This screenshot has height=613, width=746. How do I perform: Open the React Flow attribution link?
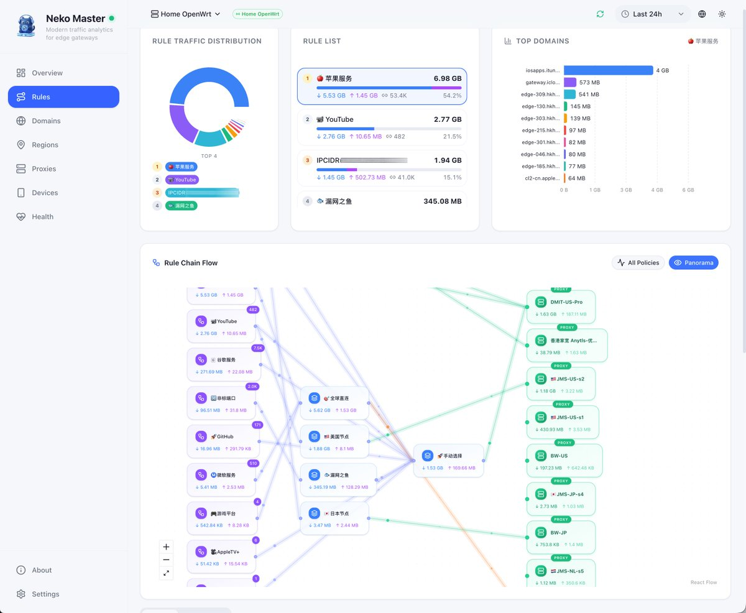click(x=704, y=583)
